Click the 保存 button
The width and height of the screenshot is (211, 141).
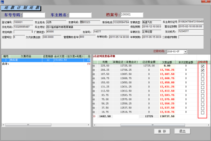click(162, 131)
